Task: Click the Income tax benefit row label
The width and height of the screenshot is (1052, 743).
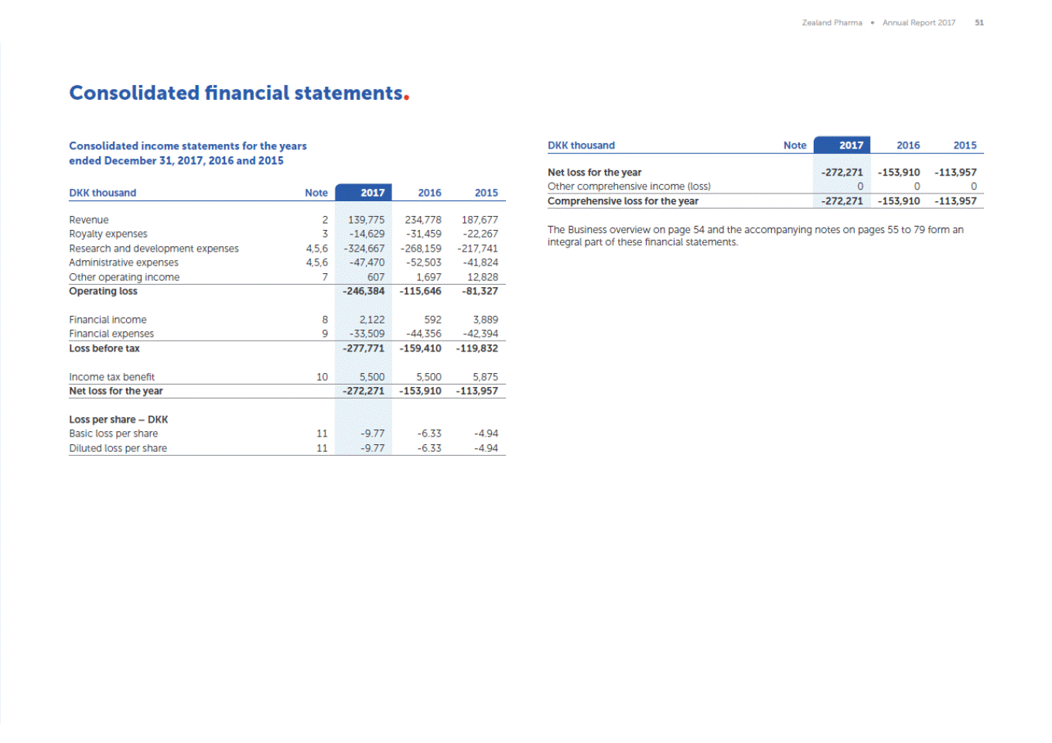Action: click(x=112, y=377)
